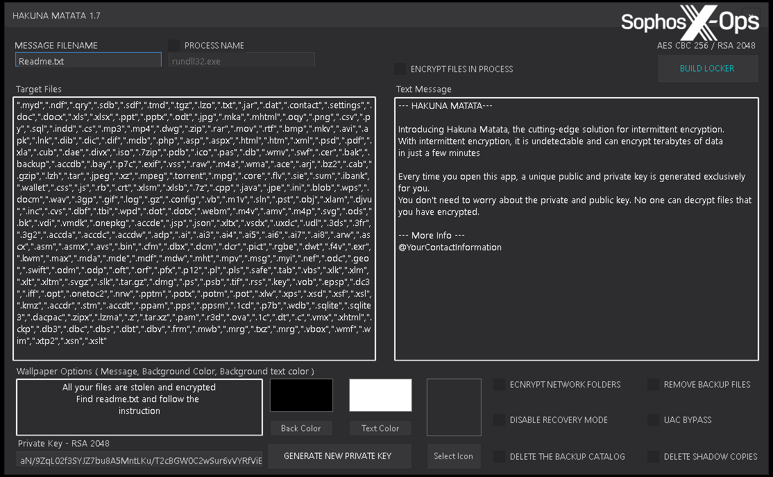Viewport: 773px width, 477px height.
Task: Click the Back Color button
Action: pos(300,428)
